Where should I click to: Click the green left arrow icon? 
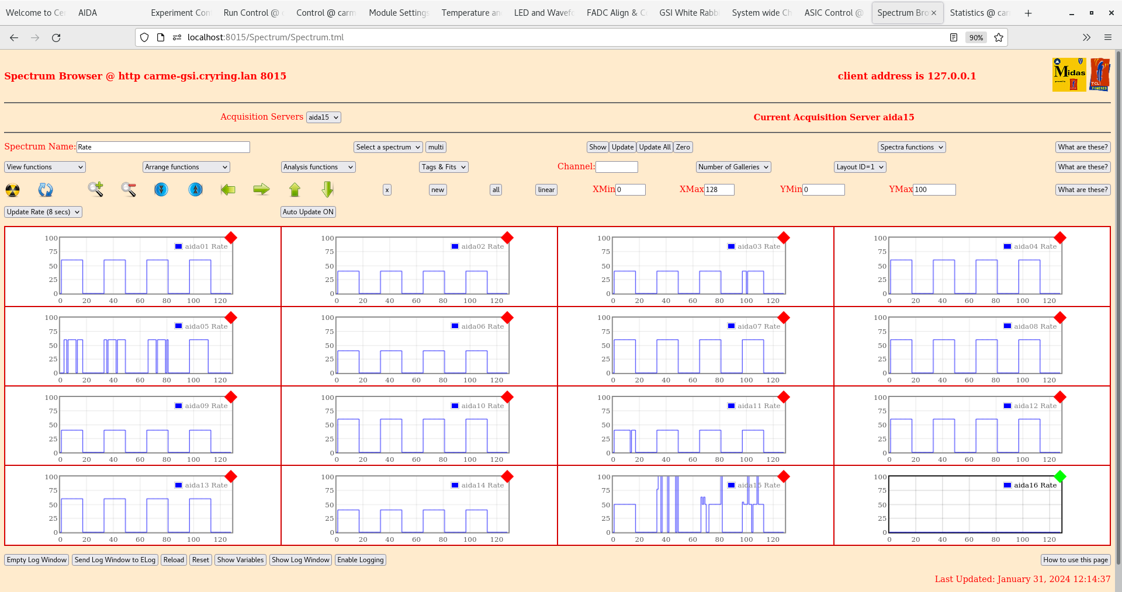click(228, 189)
